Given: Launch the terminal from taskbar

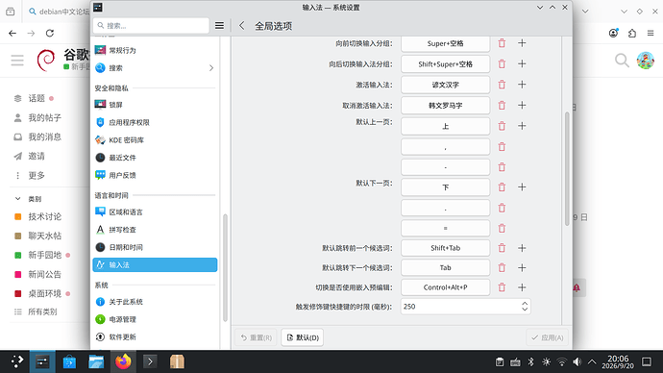Looking at the screenshot, I should pos(150,361).
